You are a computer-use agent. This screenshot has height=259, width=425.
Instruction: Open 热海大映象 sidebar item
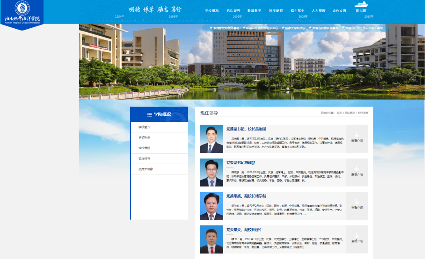(x=146, y=169)
